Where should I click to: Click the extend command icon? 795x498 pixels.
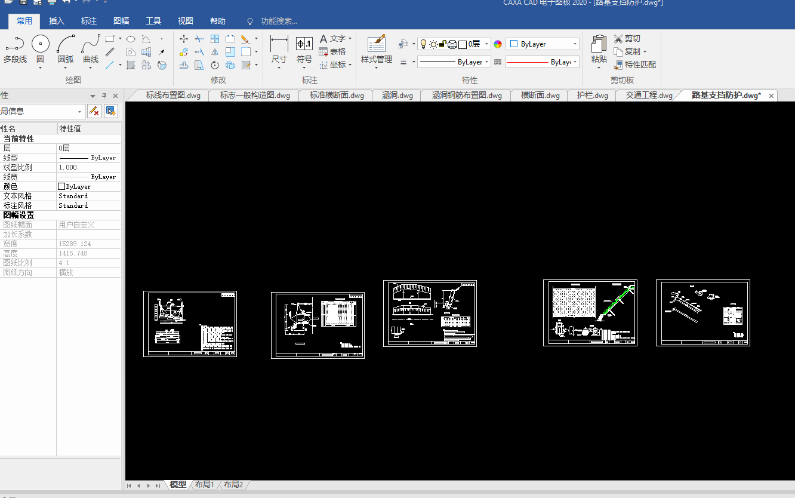(199, 52)
